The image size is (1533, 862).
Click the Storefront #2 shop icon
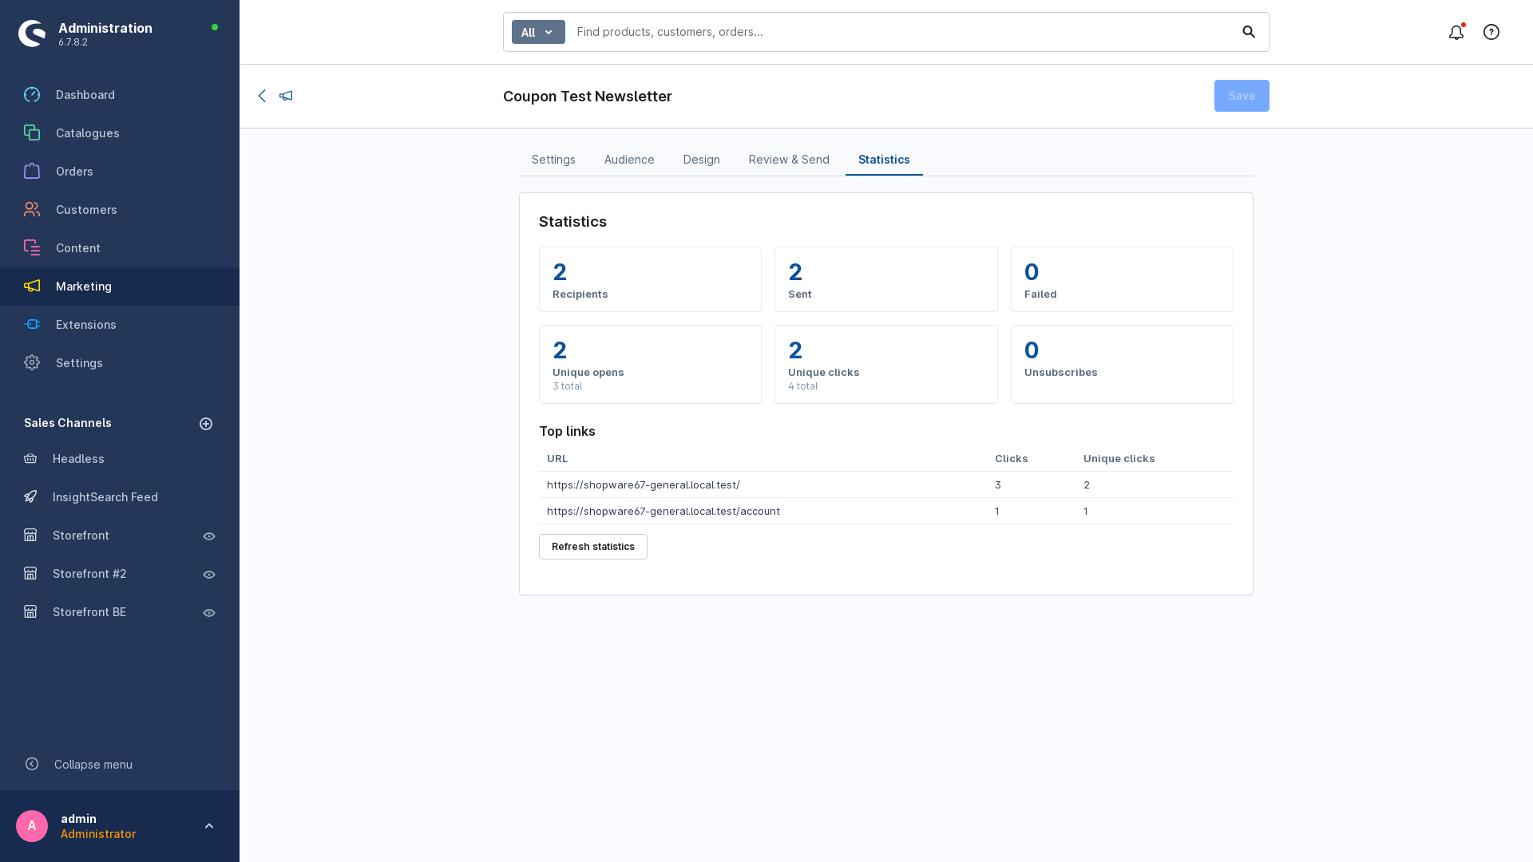tap(30, 574)
